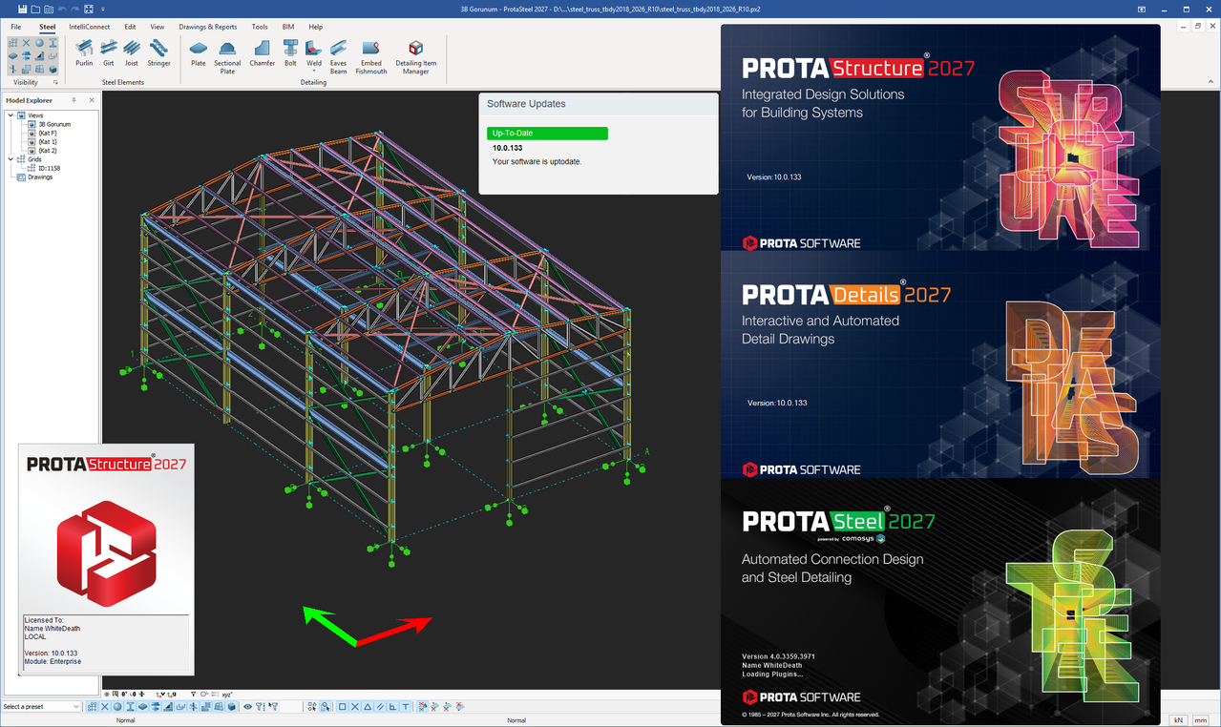Collapse the Grids tree node
This screenshot has height=727, width=1221.
point(11,159)
